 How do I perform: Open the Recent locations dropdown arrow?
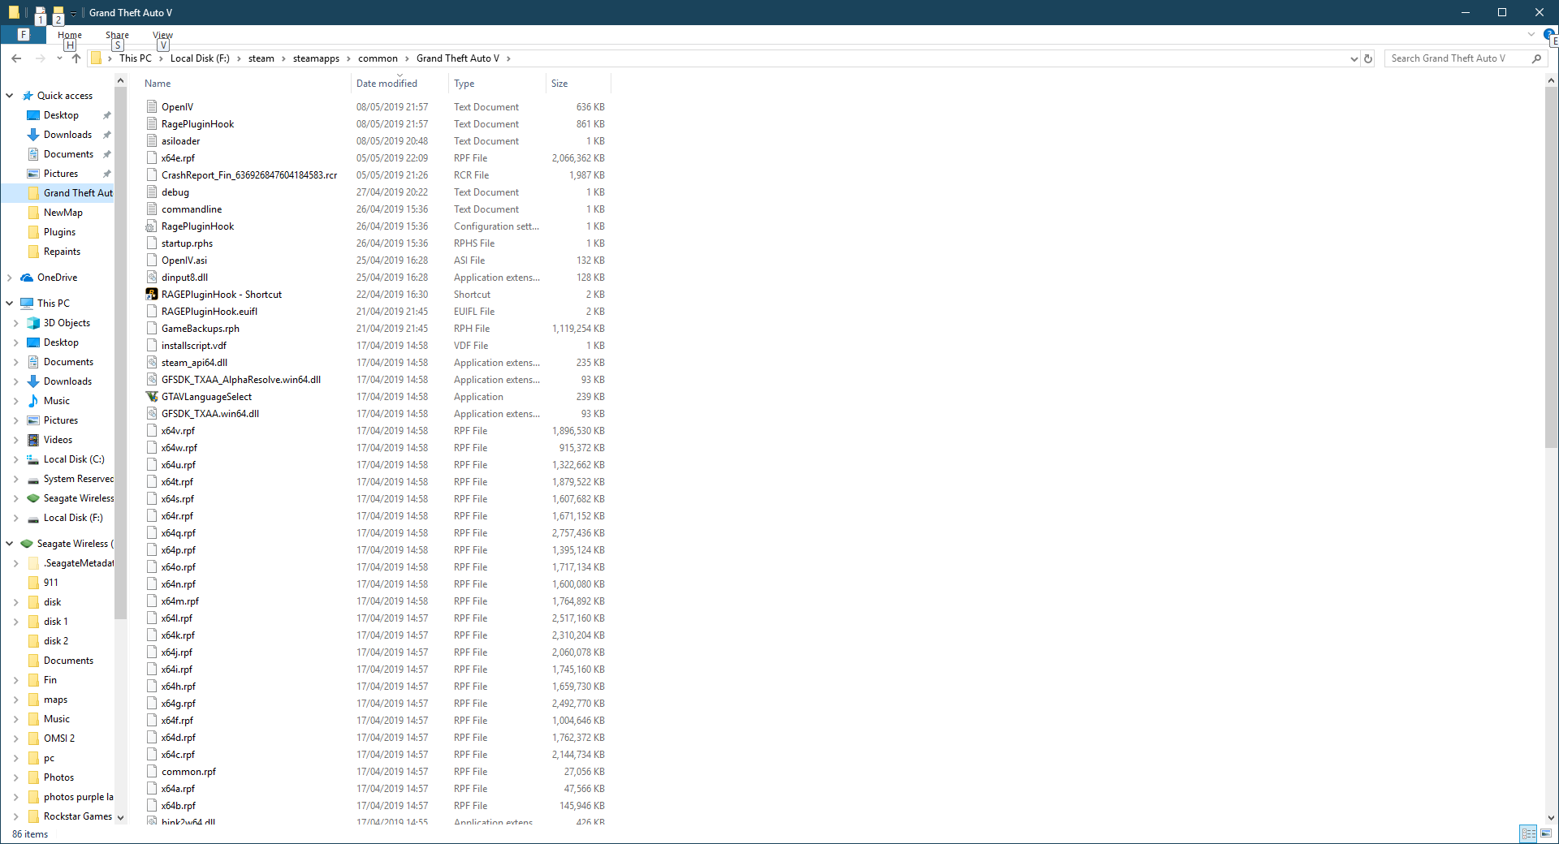click(59, 58)
